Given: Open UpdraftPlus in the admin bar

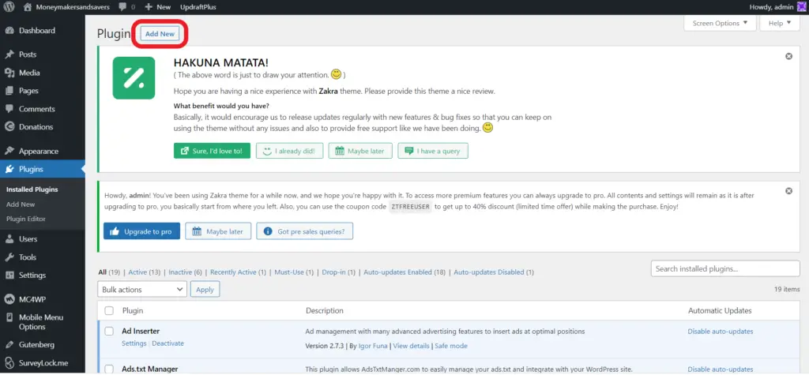Looking at the screenshot, I should point(198,7).
